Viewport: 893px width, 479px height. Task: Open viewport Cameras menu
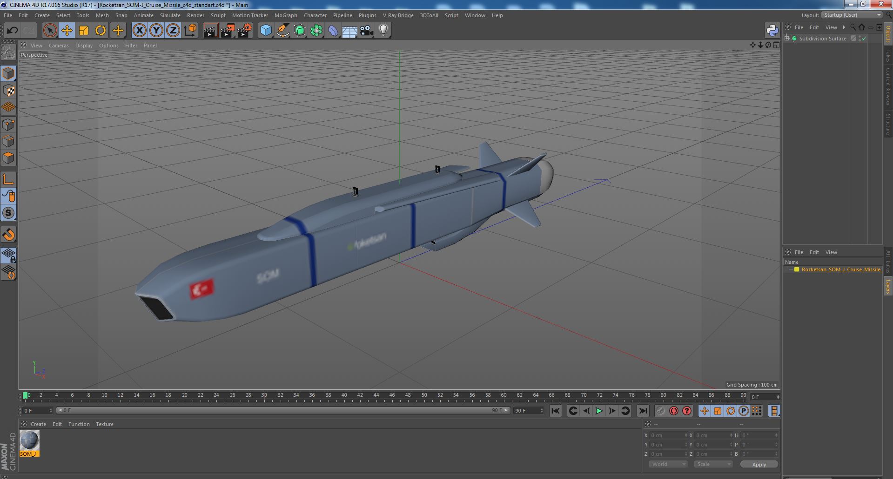(59, 46)
